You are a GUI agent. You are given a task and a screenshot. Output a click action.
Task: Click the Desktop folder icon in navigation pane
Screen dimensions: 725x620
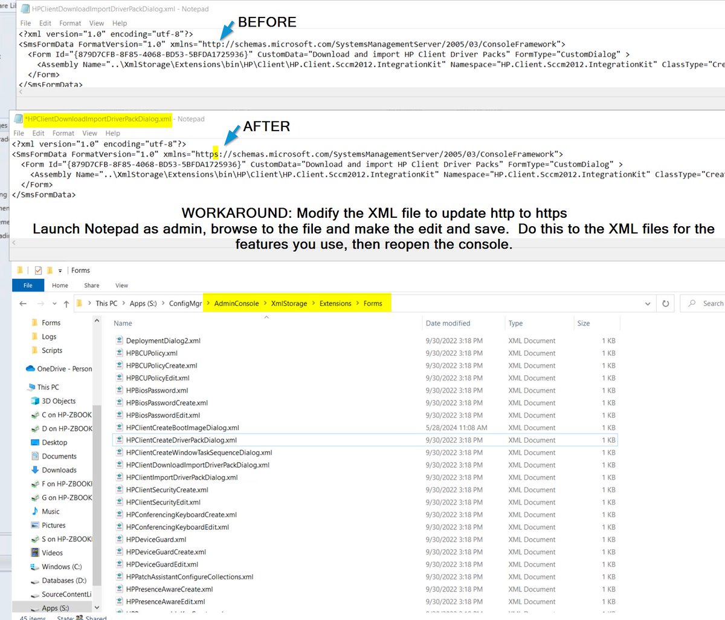click(x=35, y=443)
